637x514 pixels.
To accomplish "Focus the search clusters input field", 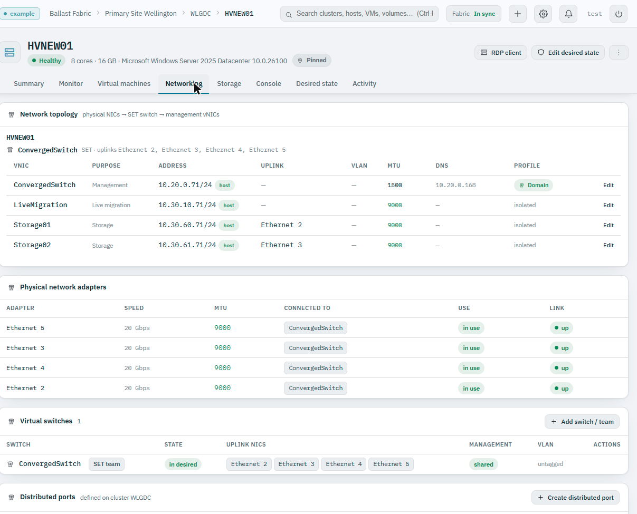I will (x=359, y=14).
